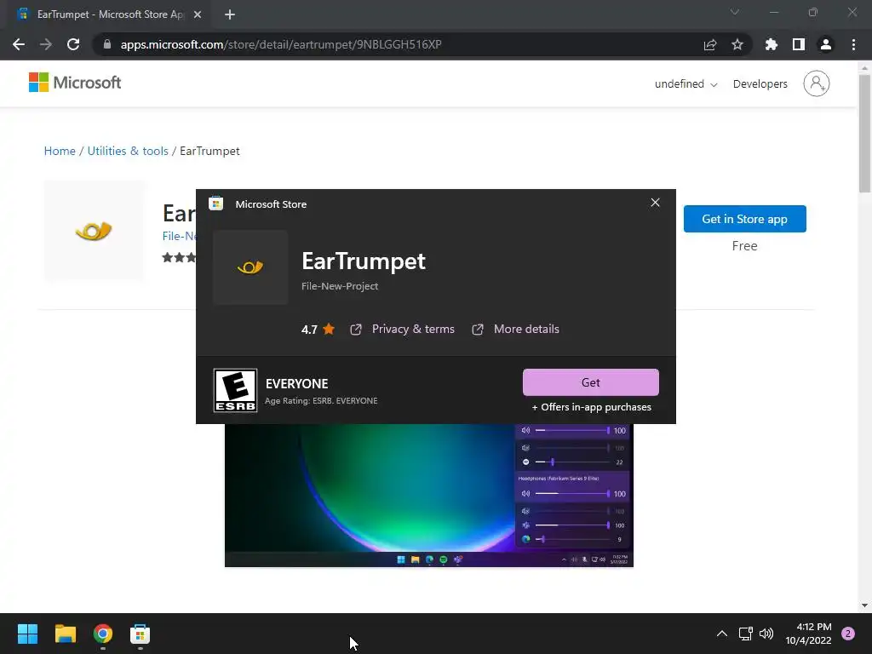Toggle the Chrome side panel icon
Image resolution: width=872 pixels, height=654 pixels.
click(799, 44)
